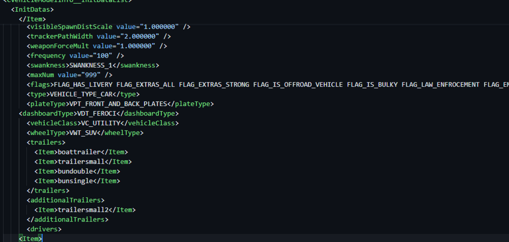
Task: Click the weaponForceMult tag name
Action: [60, 46]
